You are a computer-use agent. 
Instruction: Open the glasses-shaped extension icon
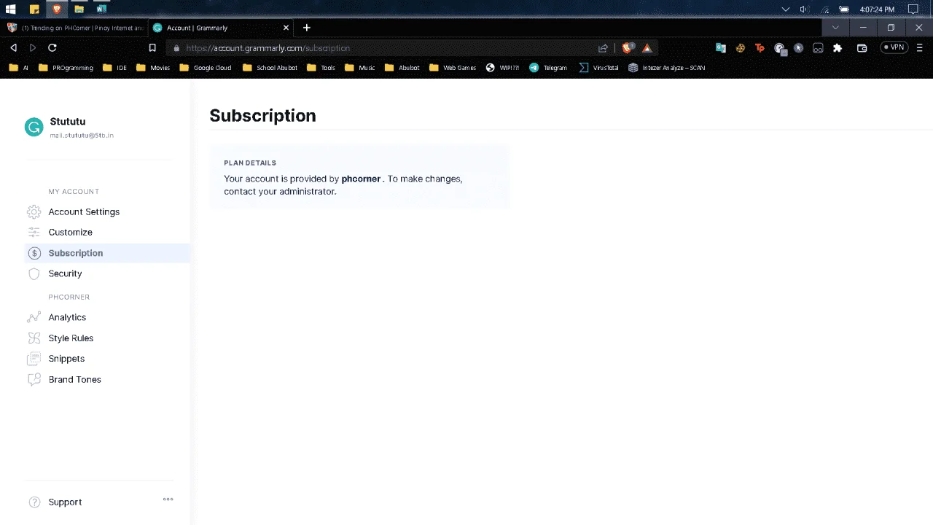(818, 48)
